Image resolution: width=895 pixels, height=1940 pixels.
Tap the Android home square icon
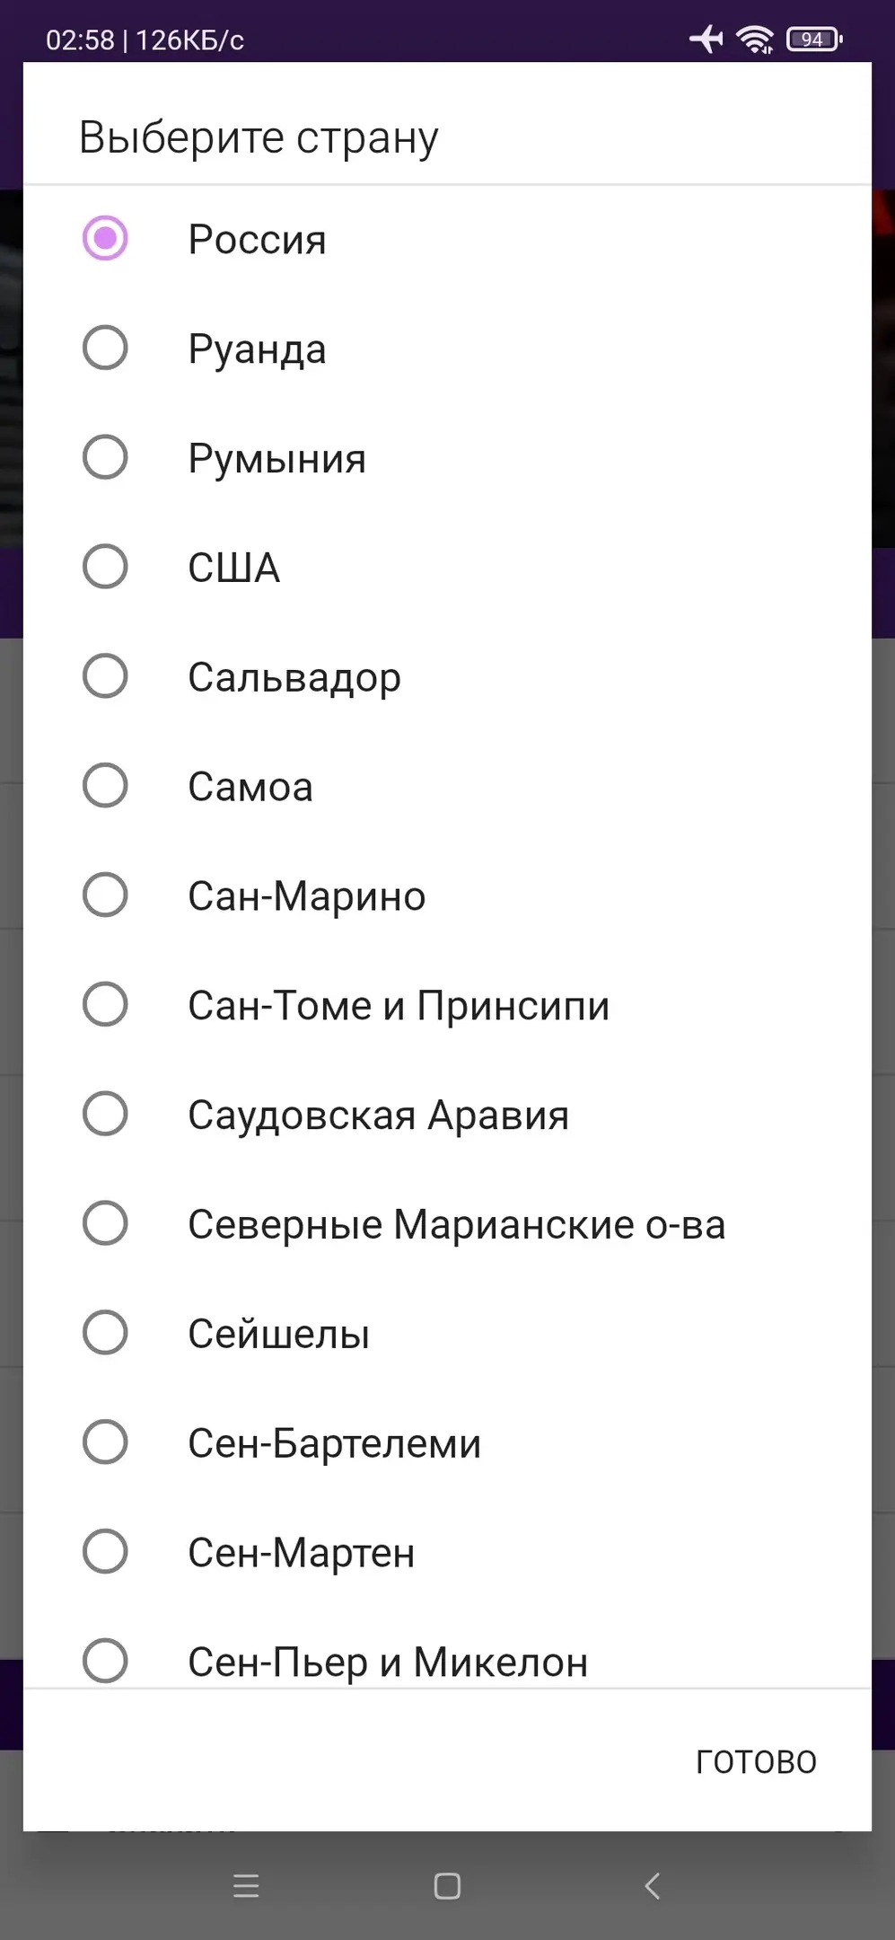447,1886
